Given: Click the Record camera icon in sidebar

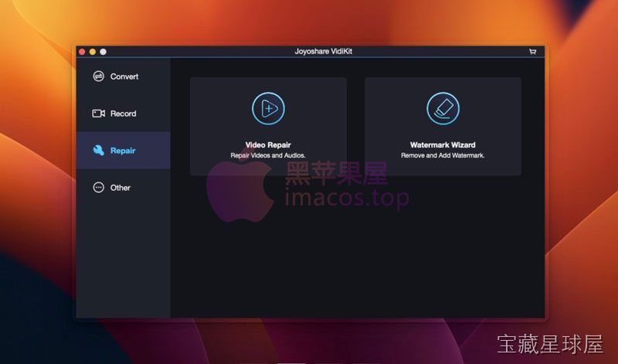Looking at the screenshot, I should 99,114.
